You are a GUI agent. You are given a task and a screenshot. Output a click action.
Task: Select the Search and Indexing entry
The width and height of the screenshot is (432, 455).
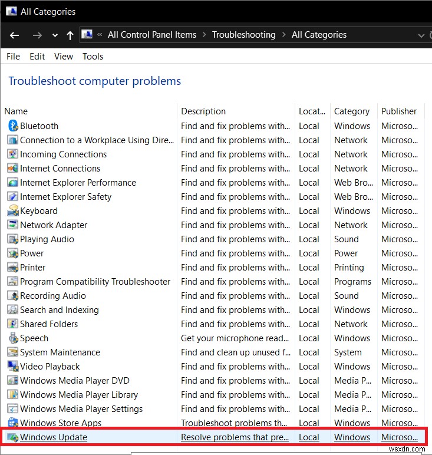click(x=60, y=309)
